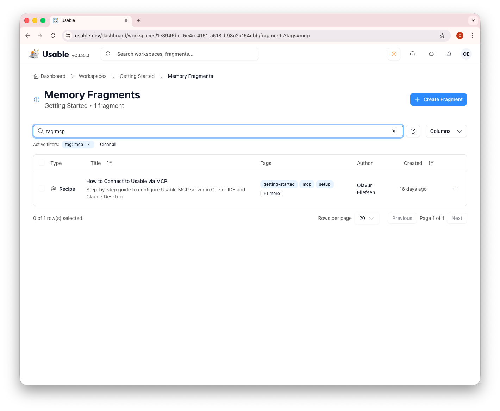Sort by Created column sort icon
Screen dimensions: 500x411
pyautogui.click(x=431, y=163)
